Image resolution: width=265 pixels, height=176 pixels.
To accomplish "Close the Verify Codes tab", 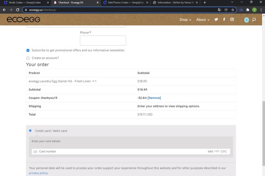I will 48,2.
